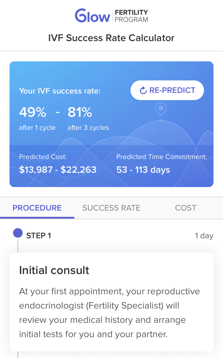The height and width of the screenshot is (358, 223).
Task: Click the timeline connector line below STEP 1
Action: [18, 246]
